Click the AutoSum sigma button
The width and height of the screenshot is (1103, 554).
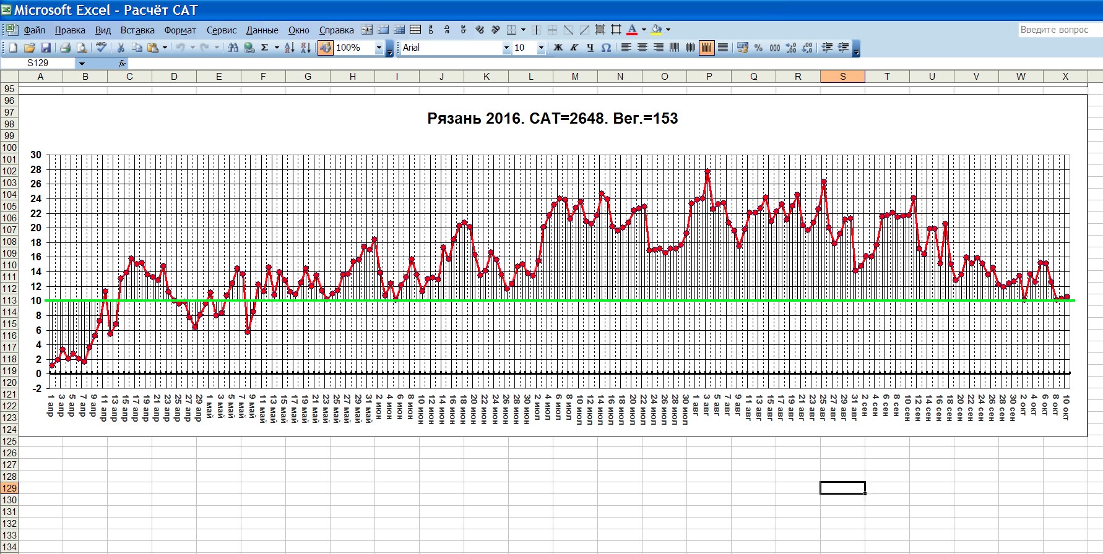click(x=265, y=48)
